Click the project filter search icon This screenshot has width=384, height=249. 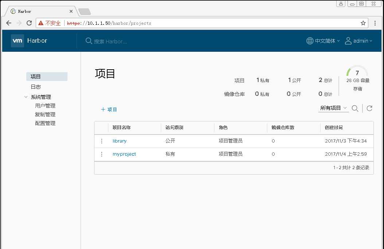355,108
